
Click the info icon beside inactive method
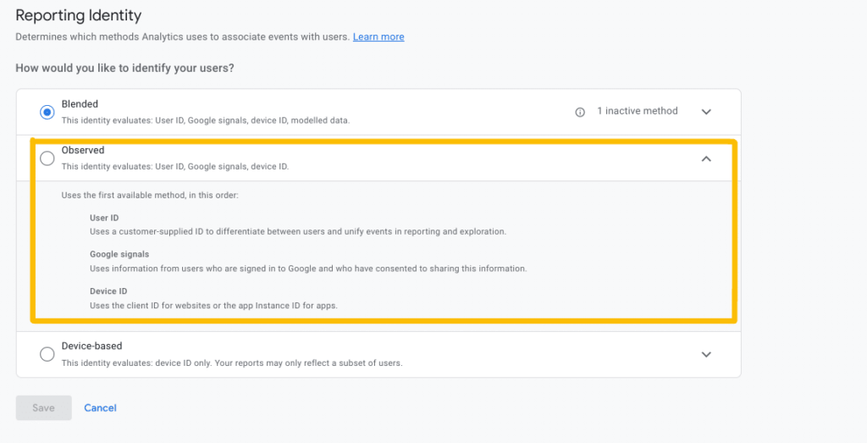[580, 112]
